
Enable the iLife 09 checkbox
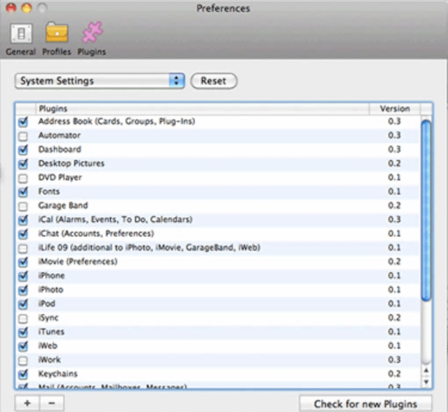[x=23, y=248]
